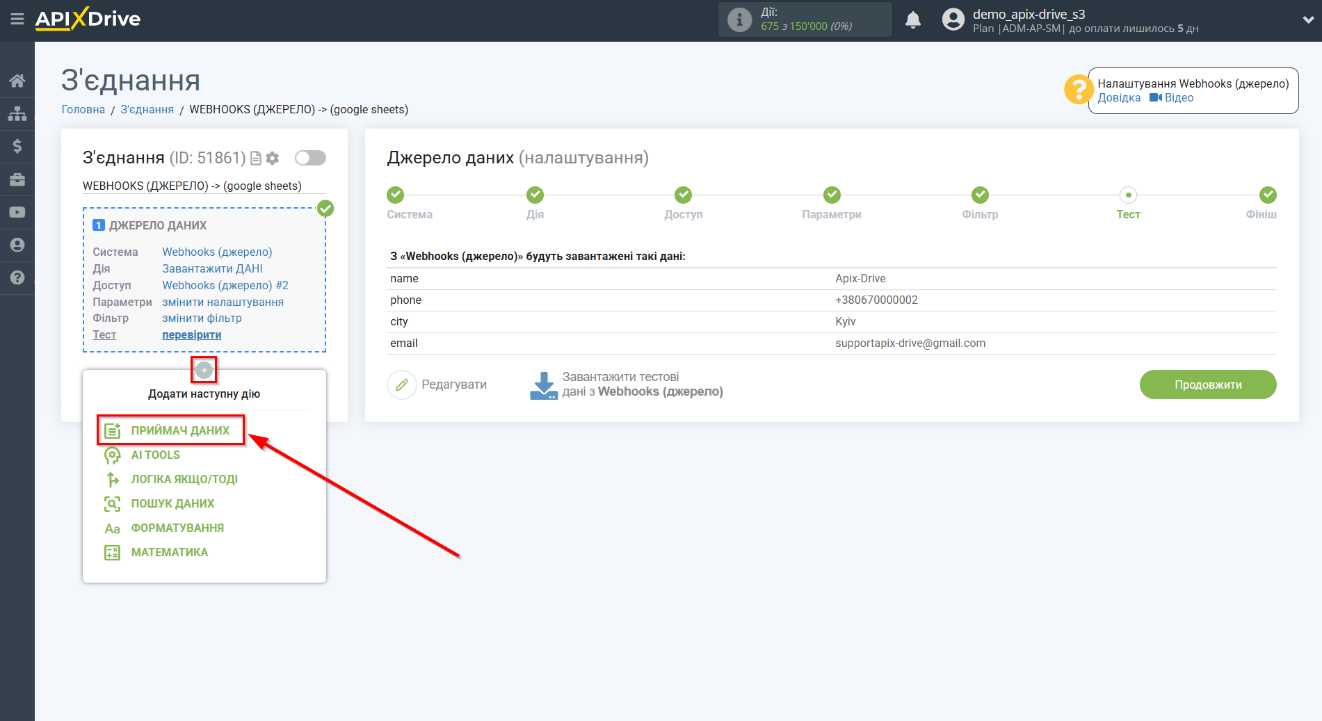The width and height of the screenshot is (1322, 721).
Task: Open connections sitemap icon in sidebar
Action: click(17, 113)
